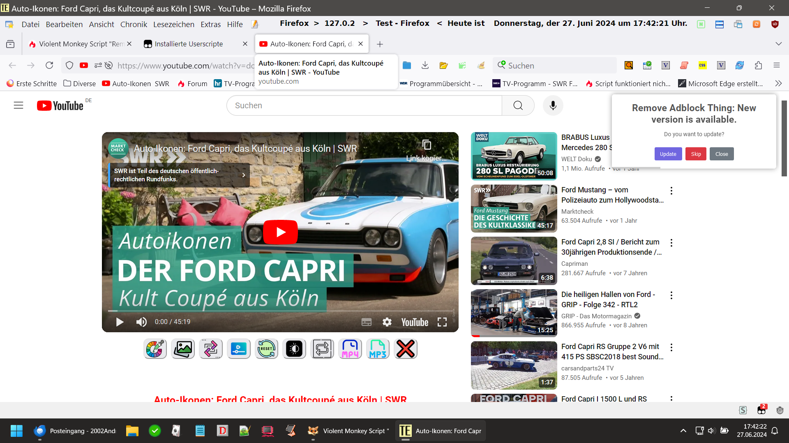789x443 pixels.
Task: Switch to the Installierte Userscripte tab
Action: coord(189,44)
